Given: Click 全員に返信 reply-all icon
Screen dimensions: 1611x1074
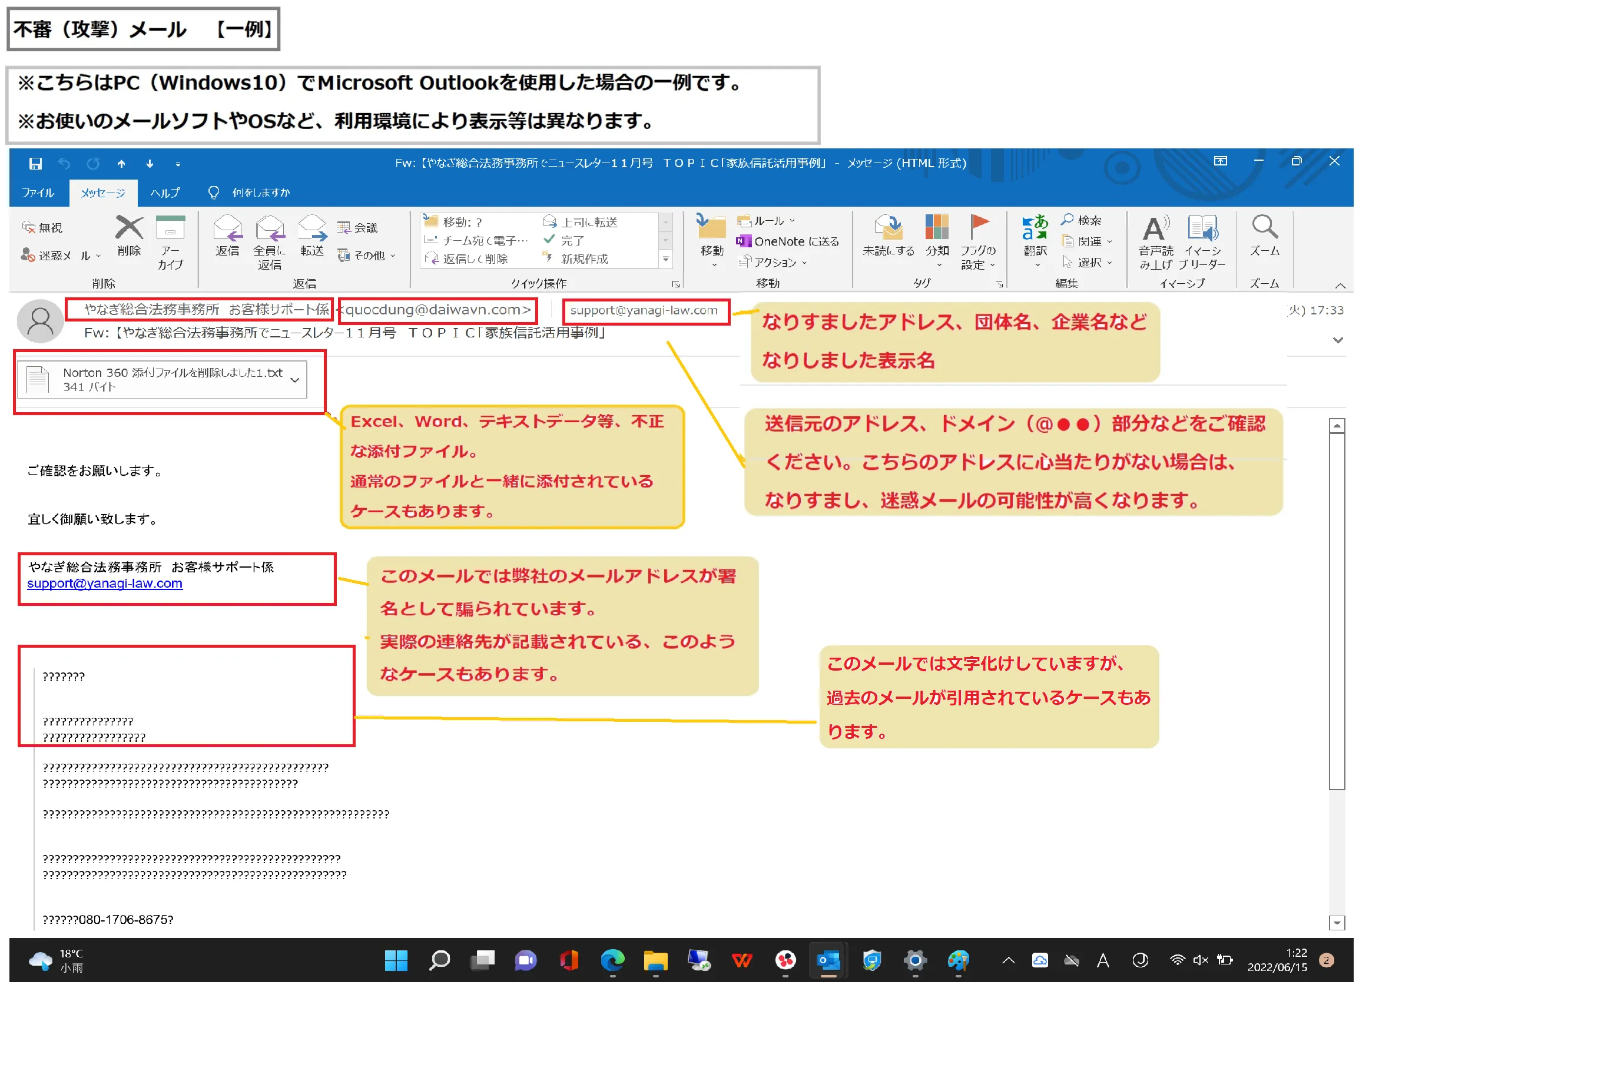Looking at the screenshot, I should click(x=269, y=243).
